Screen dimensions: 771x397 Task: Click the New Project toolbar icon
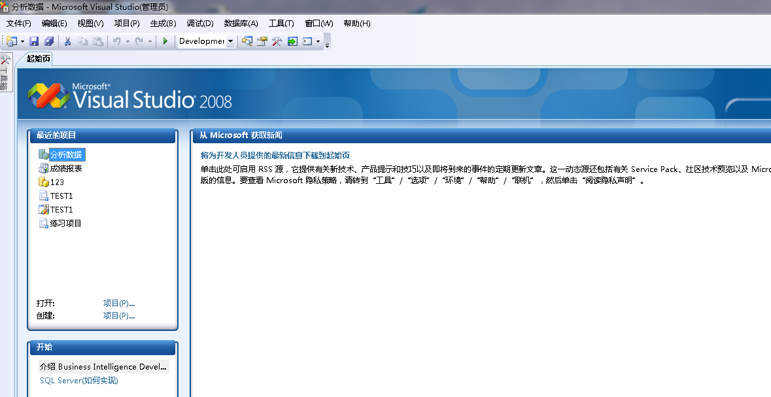coord(12,41)
